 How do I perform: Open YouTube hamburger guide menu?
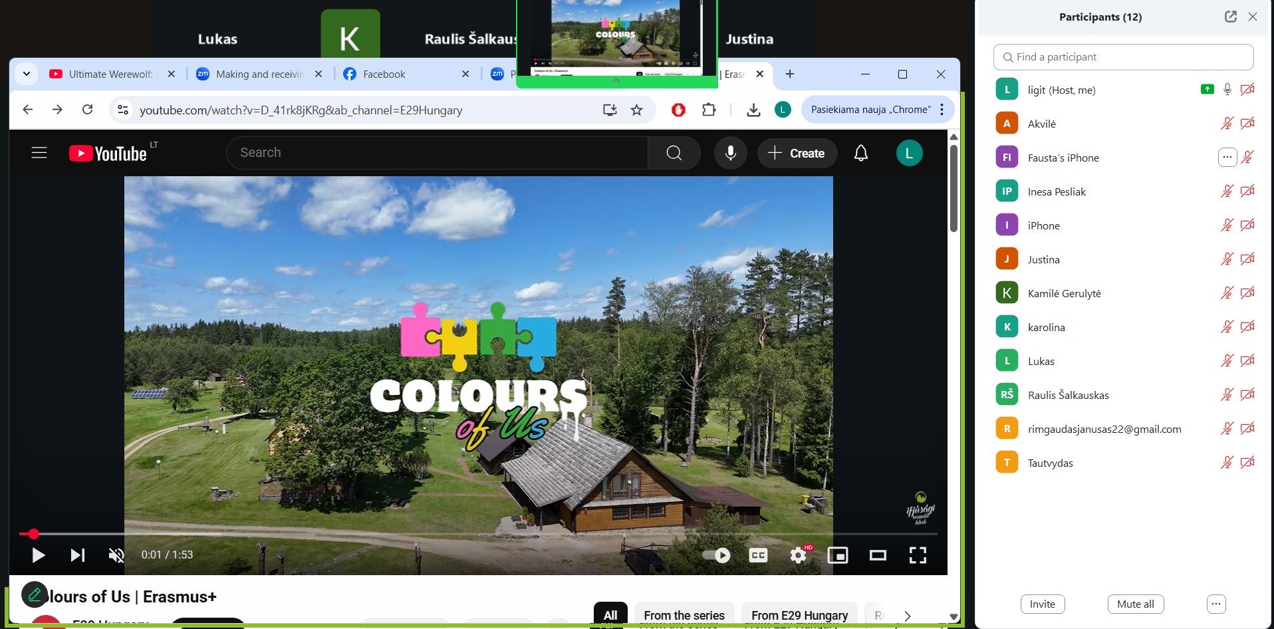coord(39,153)
